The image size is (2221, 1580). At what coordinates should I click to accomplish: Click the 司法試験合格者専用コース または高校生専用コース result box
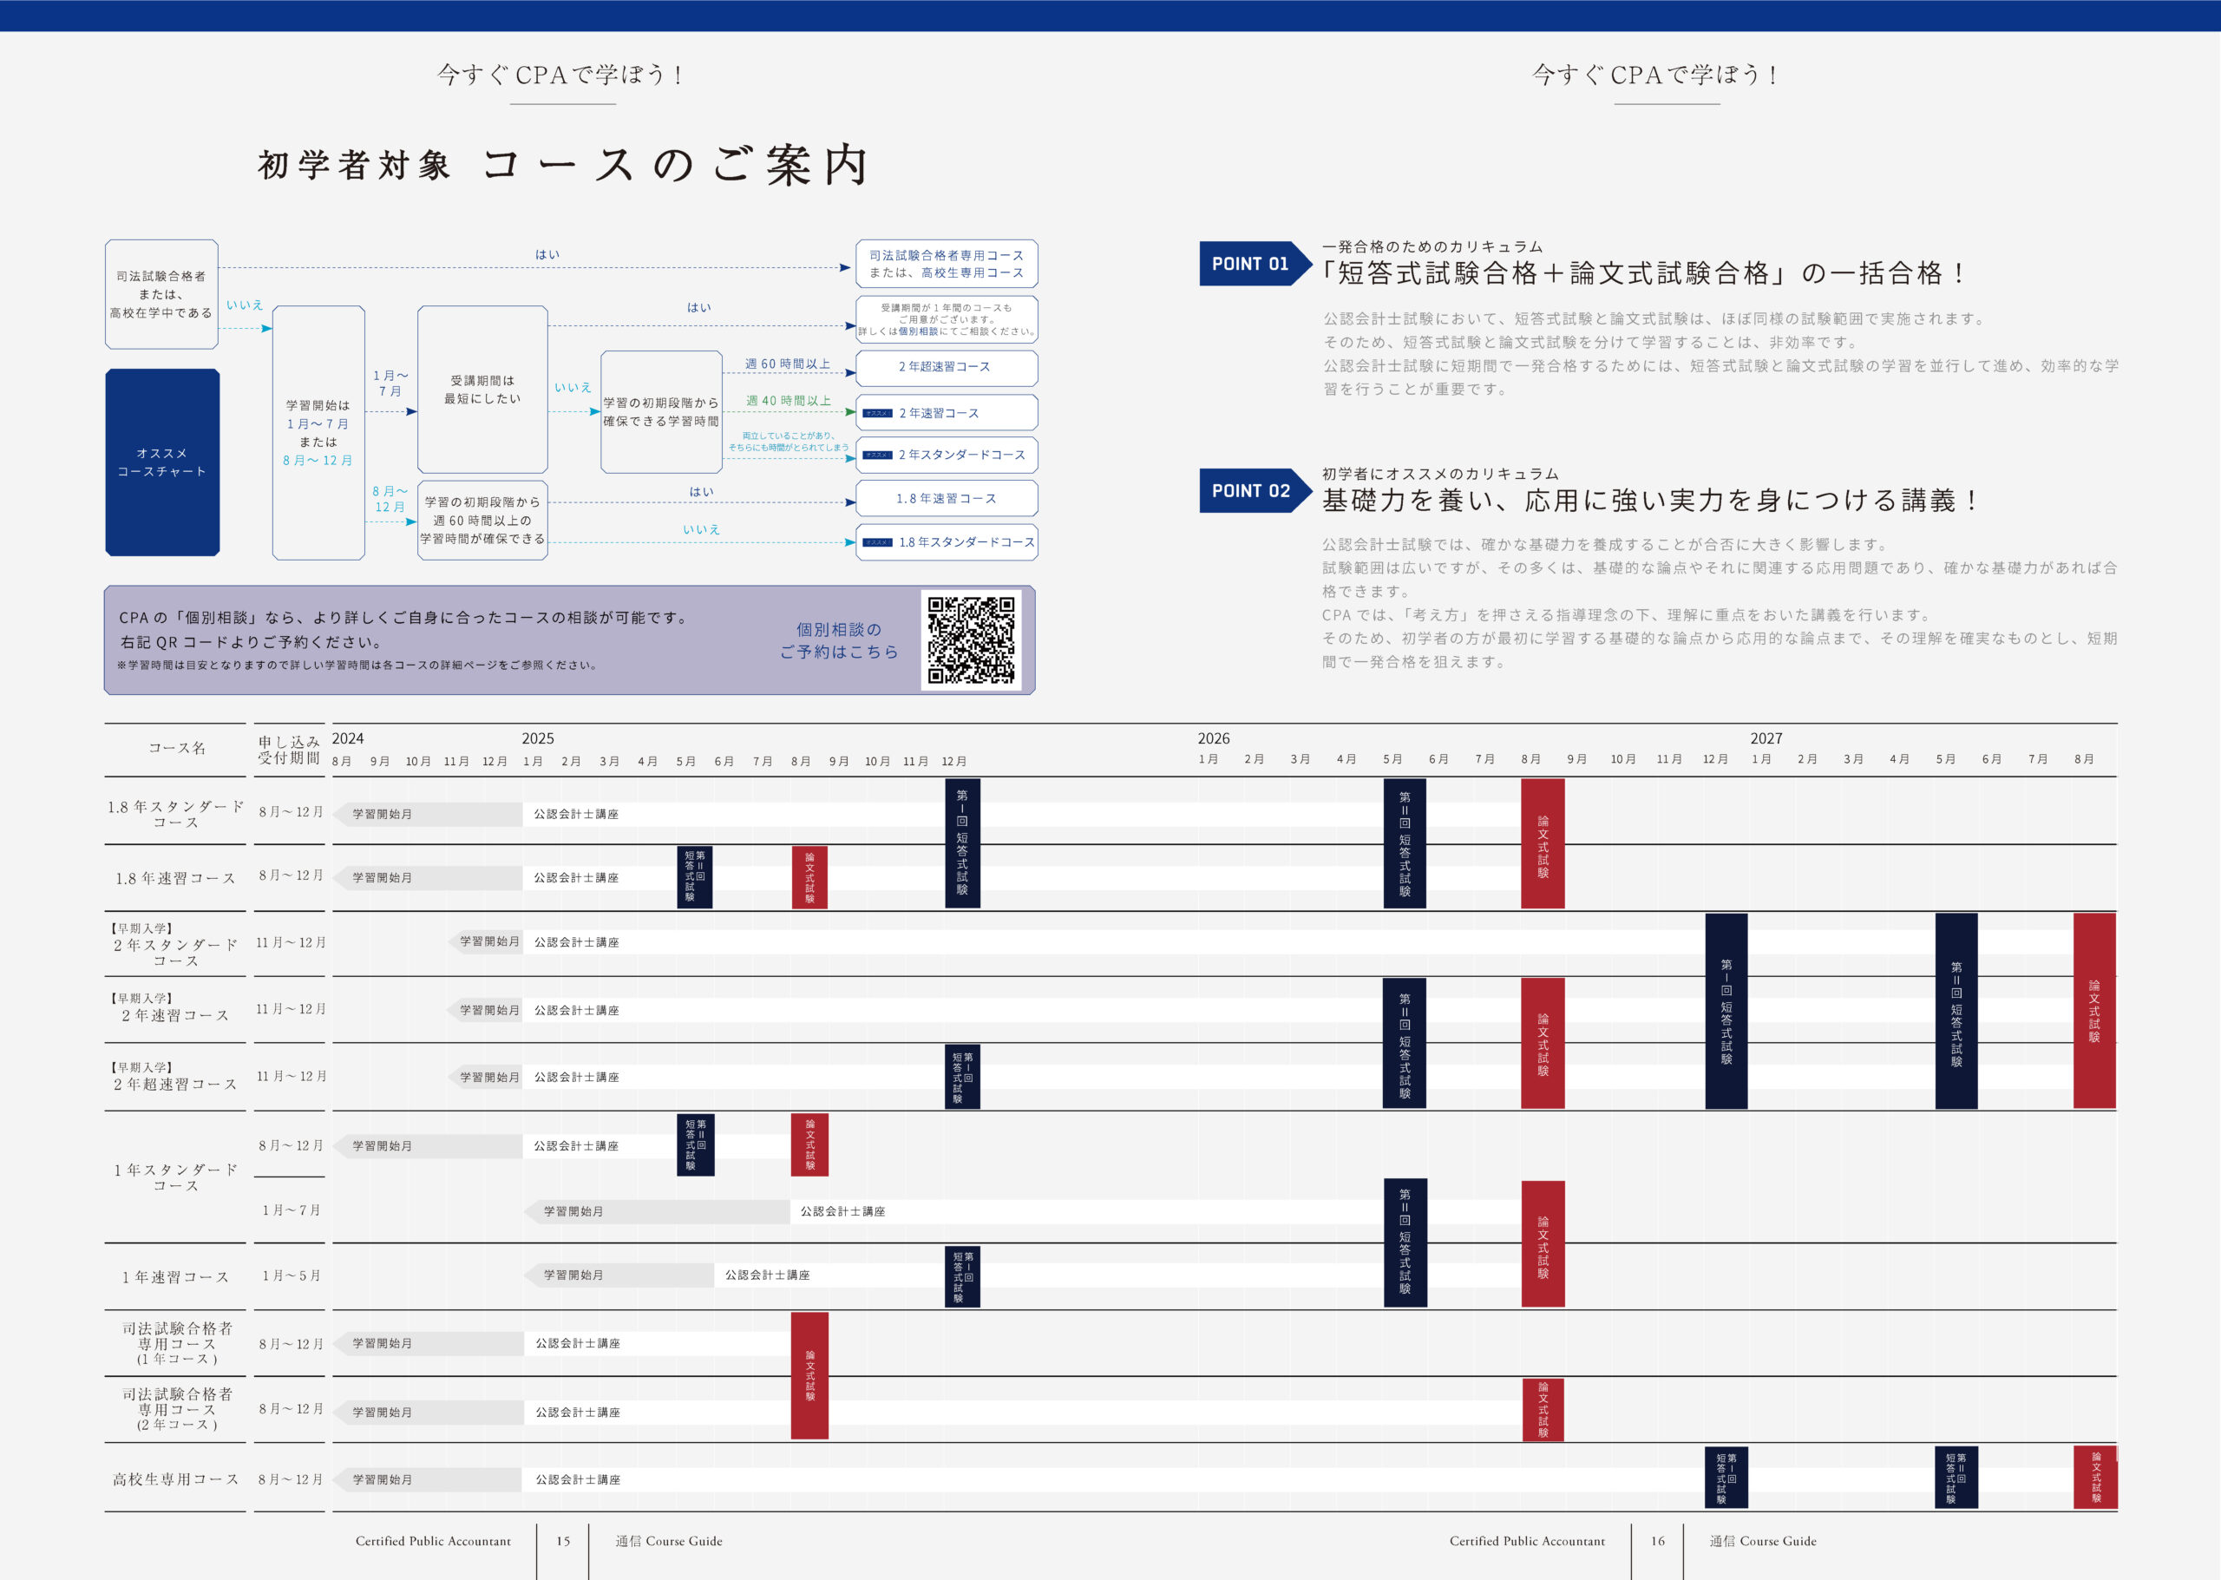click(x=947, y=264)
